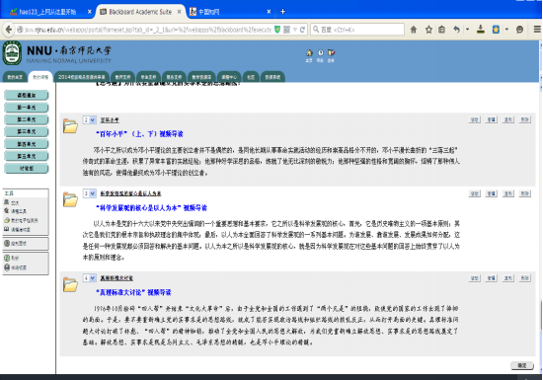Click the green shield icon in address bar
The width and height of the screenshot is (543, 380).
click(x=277, y=30)
